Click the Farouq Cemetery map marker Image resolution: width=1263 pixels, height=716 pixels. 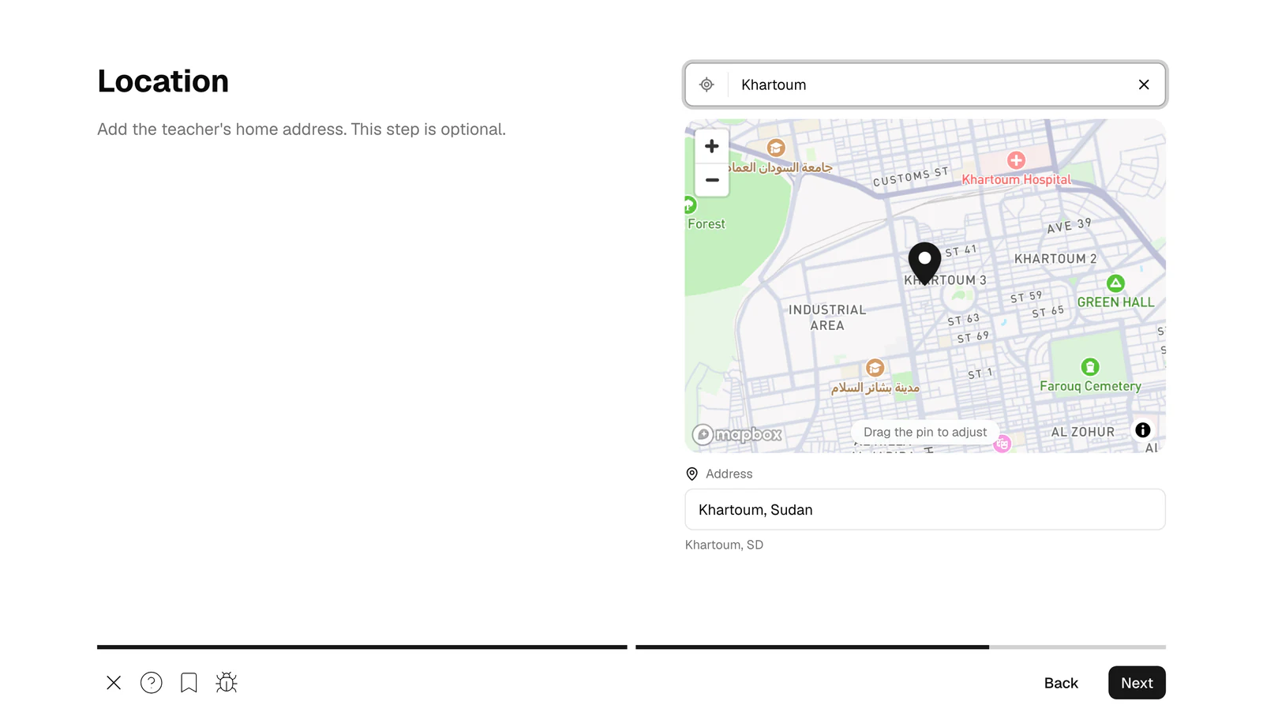[x=1090, y=367]
